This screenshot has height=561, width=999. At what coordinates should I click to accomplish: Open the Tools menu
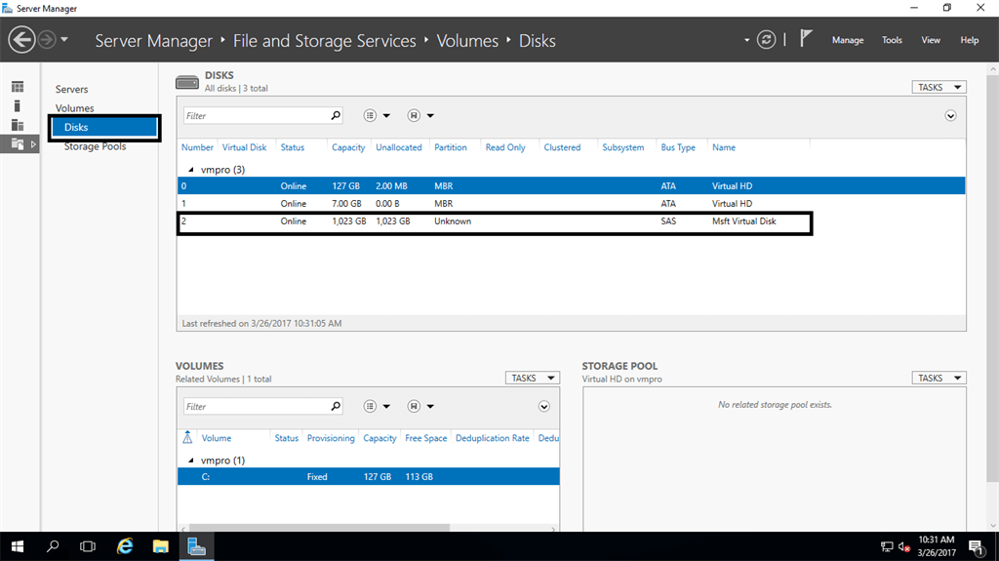coord(892,40)
